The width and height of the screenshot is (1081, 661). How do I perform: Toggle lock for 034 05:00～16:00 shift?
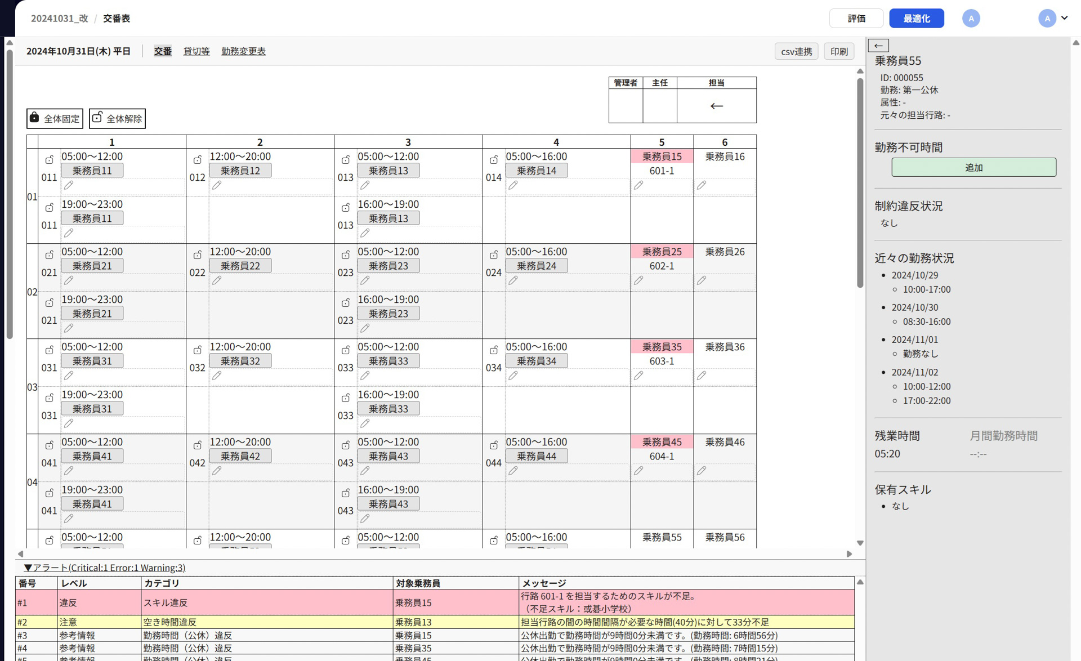pyautogui.click(x=494, y=350)
